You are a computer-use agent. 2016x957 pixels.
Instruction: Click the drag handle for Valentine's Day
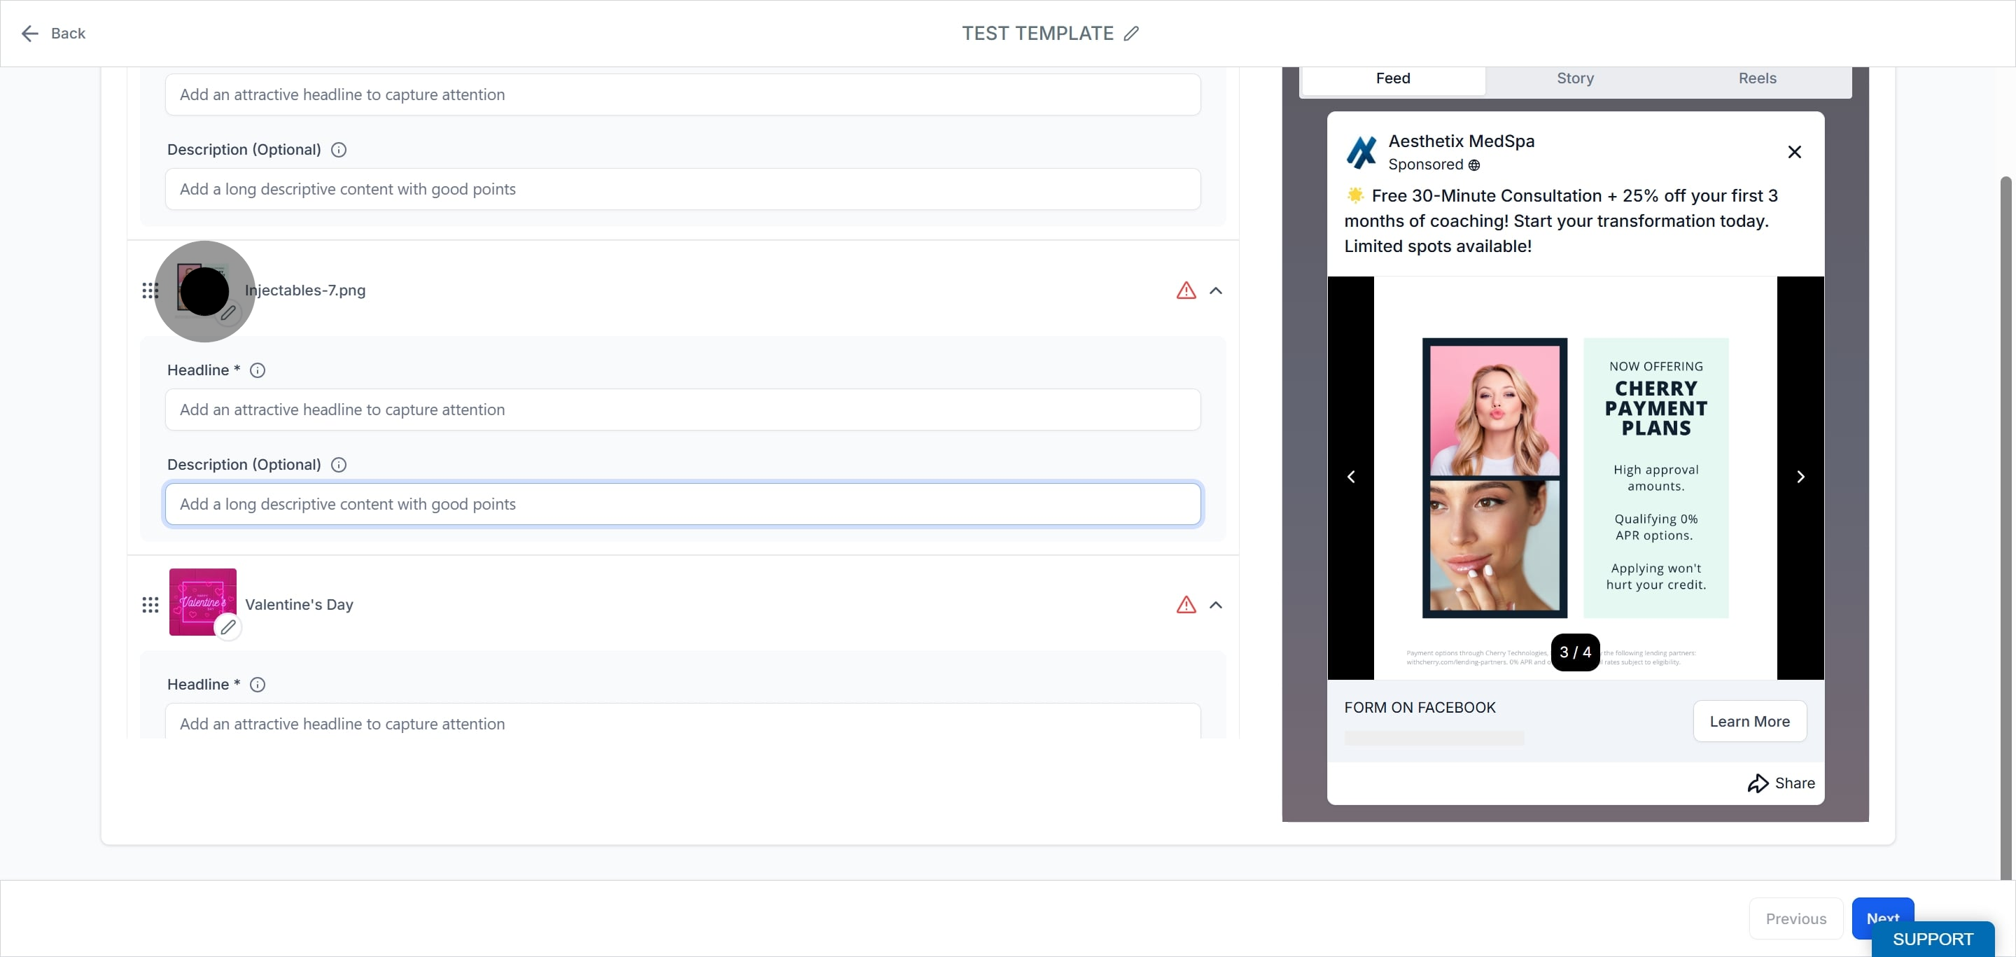click(x=150, y=605)
